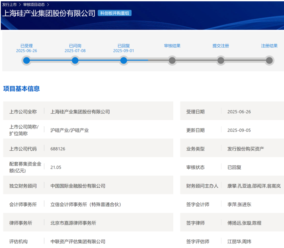Click the 发行上市 breadcrumb link
Image resolution: width=284 pixels, height=248 pixels.
click(x=9, y=5)
